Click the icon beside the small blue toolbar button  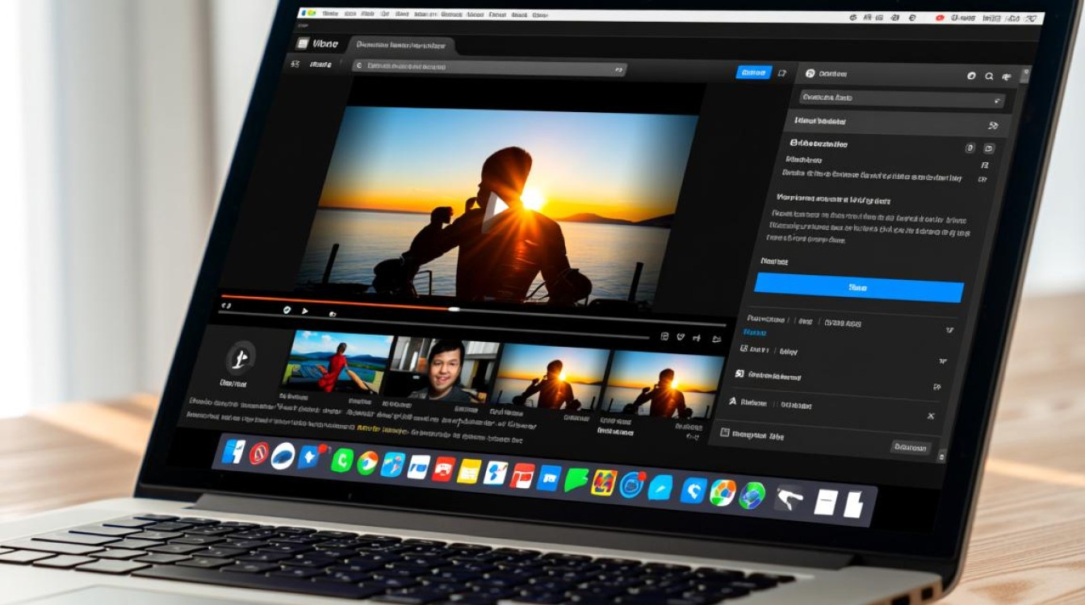click(x=781, y=73)
